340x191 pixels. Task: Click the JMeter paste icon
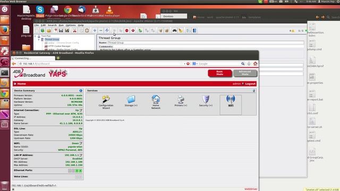pyautogui.click(x=87, y=31)
